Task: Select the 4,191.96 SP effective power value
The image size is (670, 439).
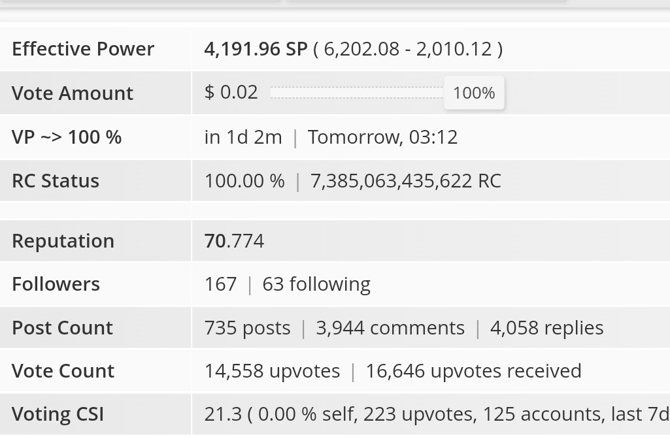Action: coord(256,49)
